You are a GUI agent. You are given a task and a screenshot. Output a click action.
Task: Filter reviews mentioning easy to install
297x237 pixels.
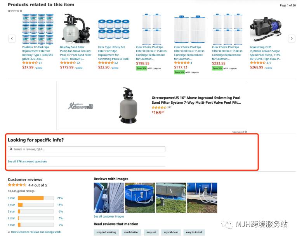click(x=194, y=232)
